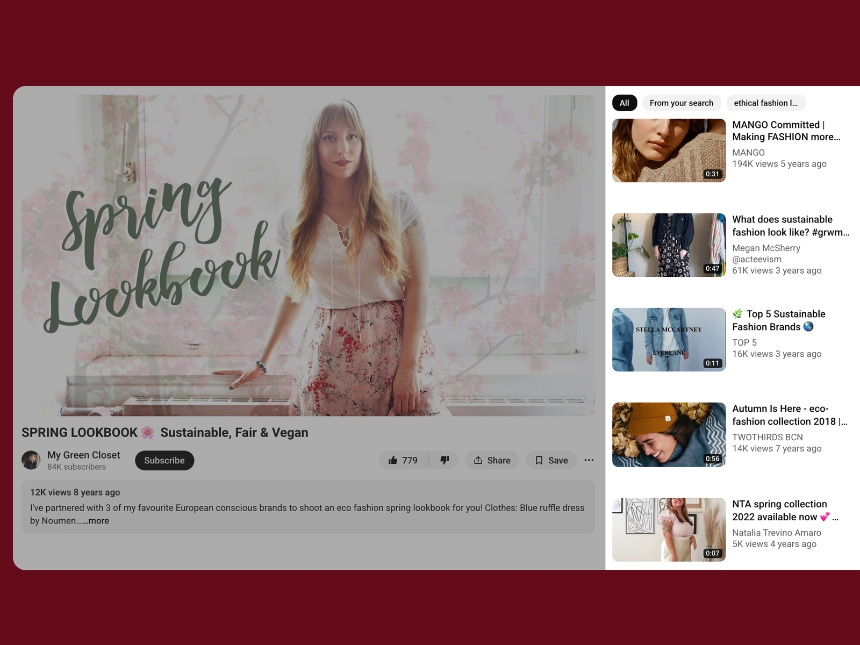Click the MANGO channel name
Image resolution: width=860 pixels, height=645 pixels.
coord(748,153)
